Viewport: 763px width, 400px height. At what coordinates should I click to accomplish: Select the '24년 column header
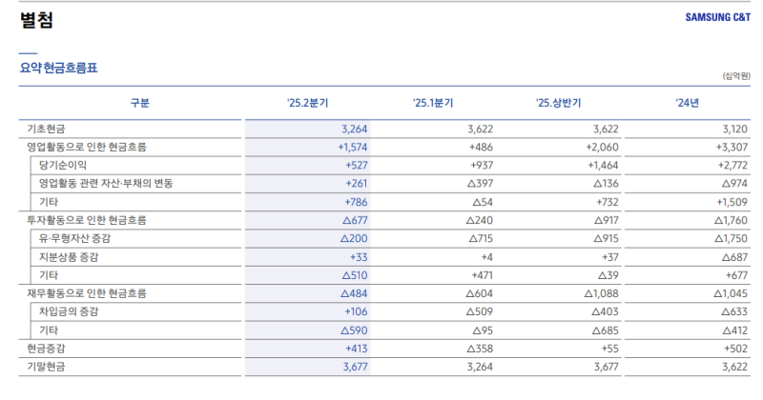[686, 103]
